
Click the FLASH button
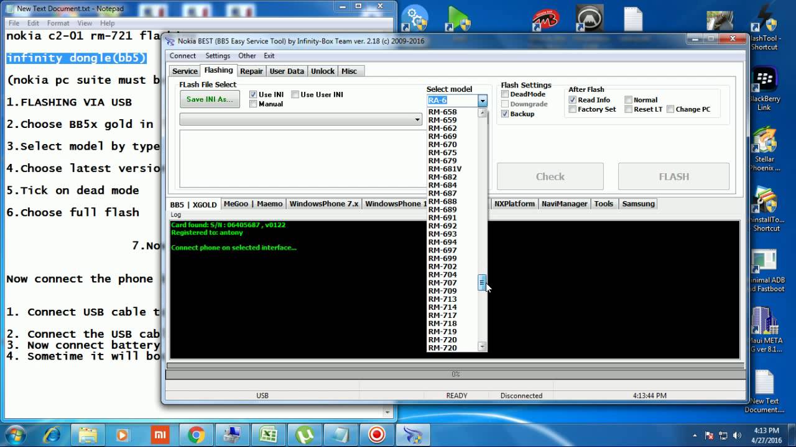point(673,176)
